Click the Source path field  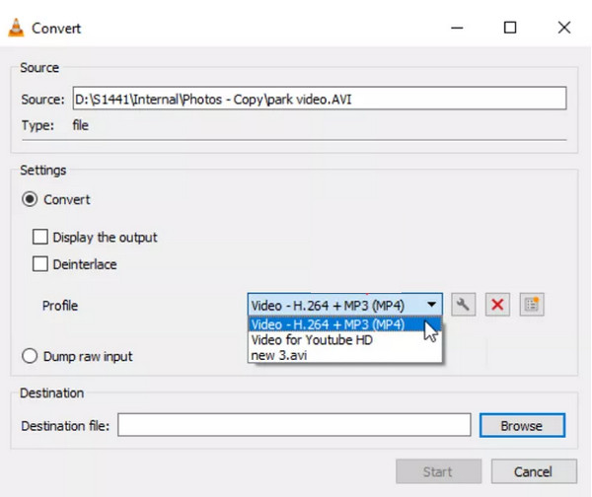(320, 99)
